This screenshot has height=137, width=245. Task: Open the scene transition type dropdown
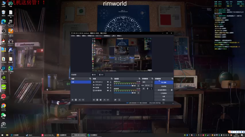point(147,82)
